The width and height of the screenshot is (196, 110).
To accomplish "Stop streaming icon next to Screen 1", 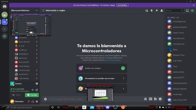I will tap(37, 83).
